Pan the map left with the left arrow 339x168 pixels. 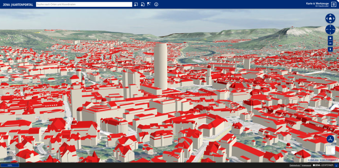(327, 19)
